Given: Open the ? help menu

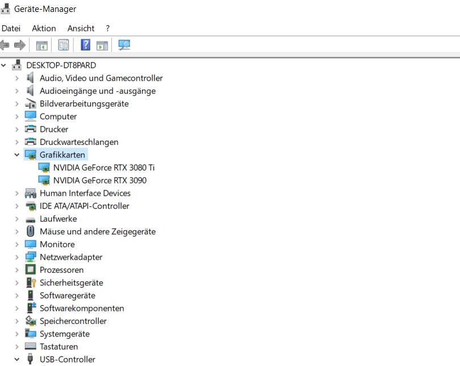Looking at the screenshot, I should click(x=108, y=28).
